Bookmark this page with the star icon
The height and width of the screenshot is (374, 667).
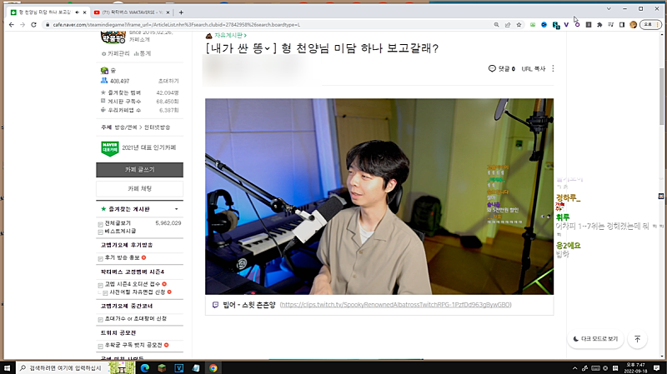coord(519,25)
